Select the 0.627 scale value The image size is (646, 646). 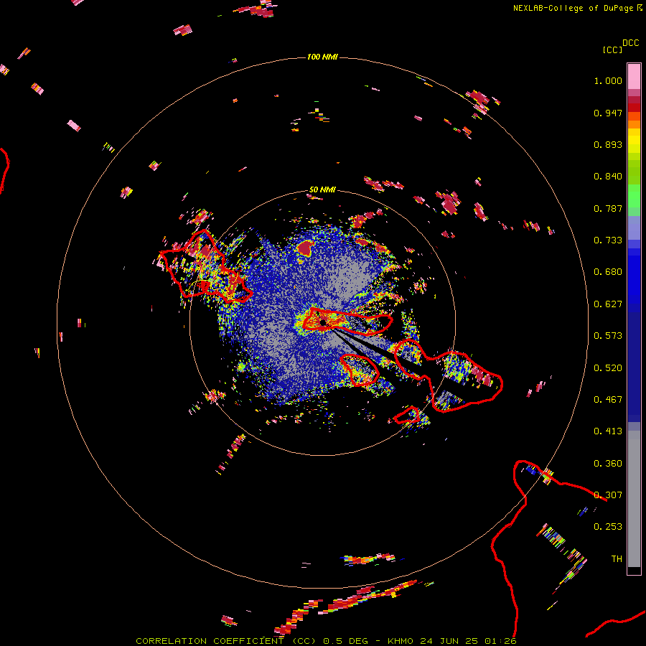608,304
